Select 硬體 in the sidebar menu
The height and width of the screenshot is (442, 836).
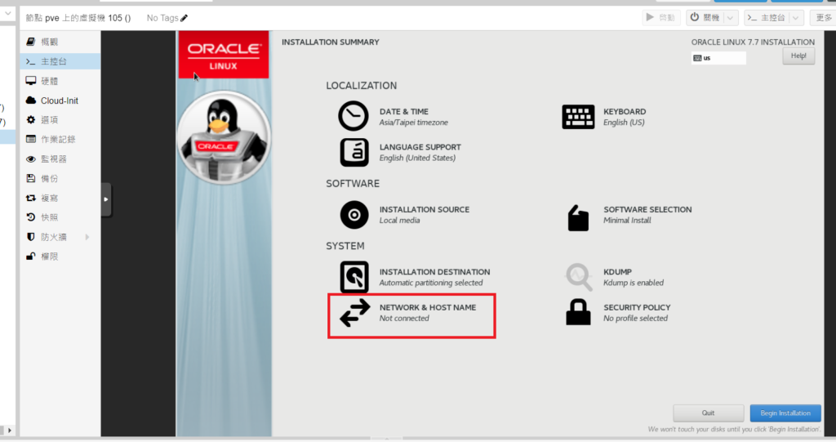[49, 81]
